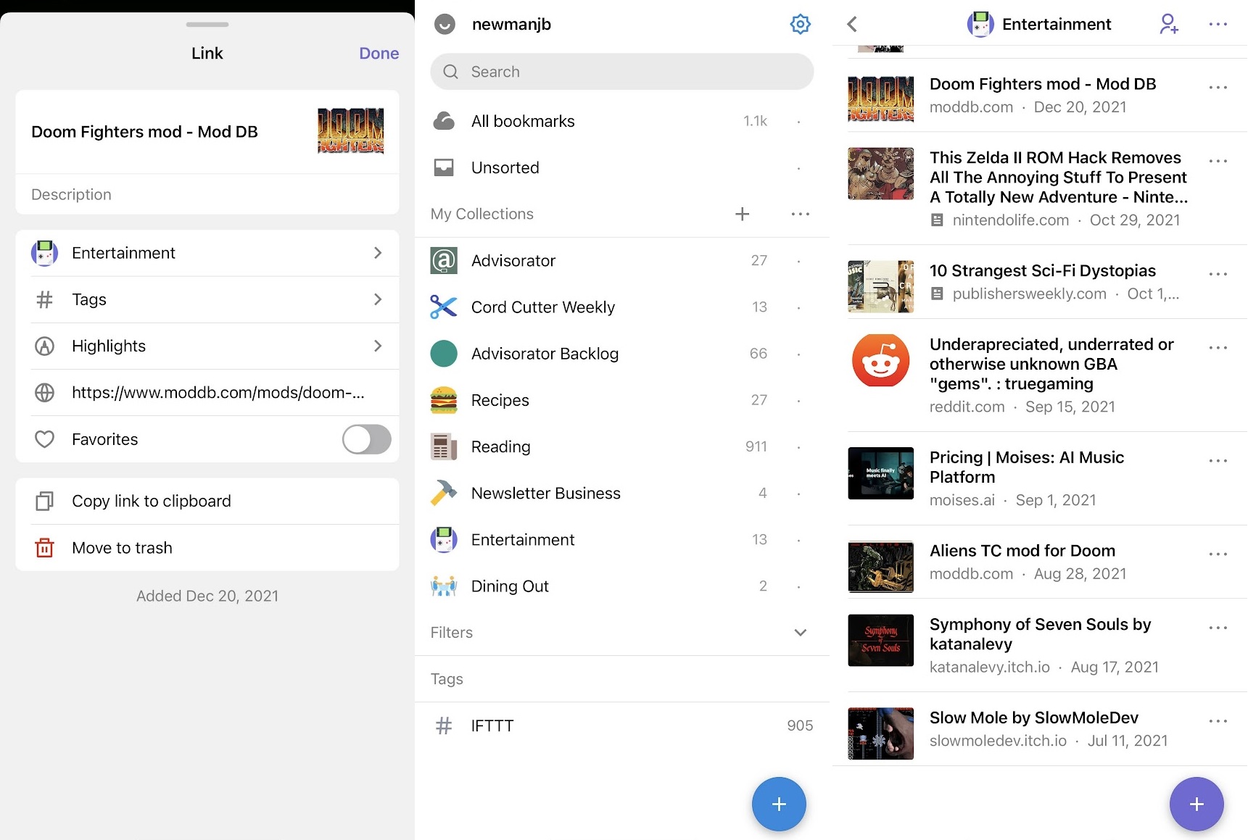Open the My Collections overflow menu
The width and height of the screenshot is (1248, 840).
tap(800, 214)
